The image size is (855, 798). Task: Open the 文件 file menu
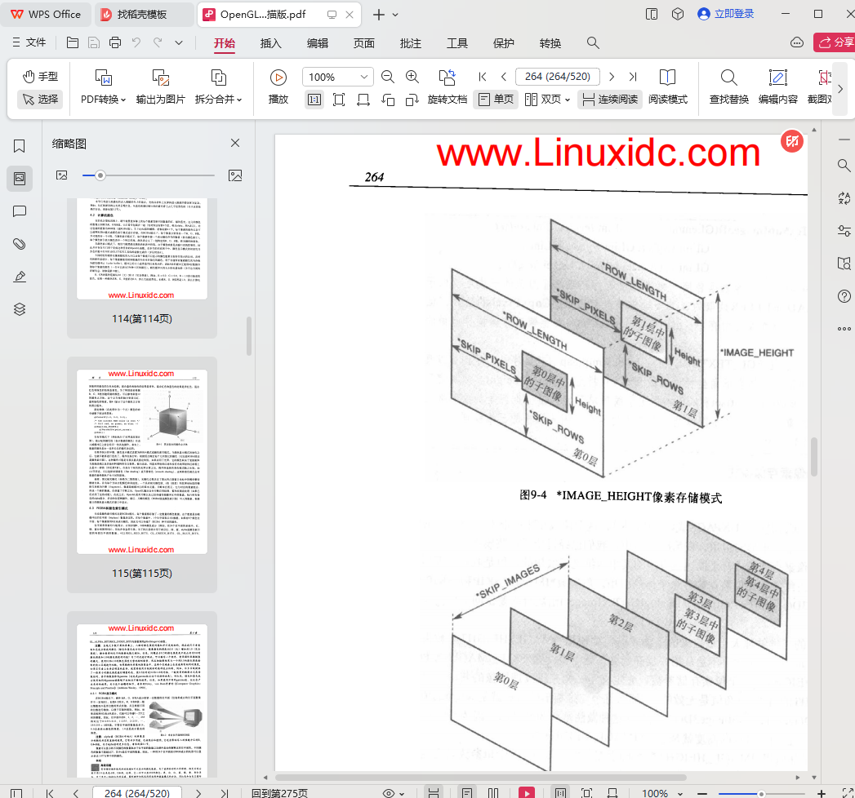pyautogui.click(x=29, y=42)
